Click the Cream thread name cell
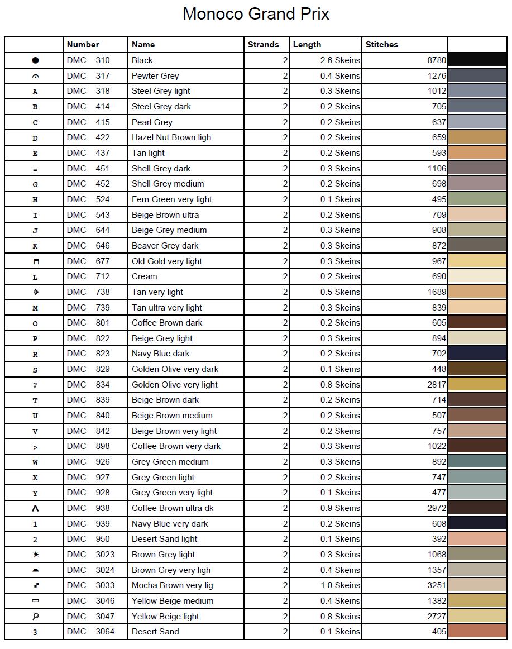The image size is (512, 649). [x=145, y=276]
